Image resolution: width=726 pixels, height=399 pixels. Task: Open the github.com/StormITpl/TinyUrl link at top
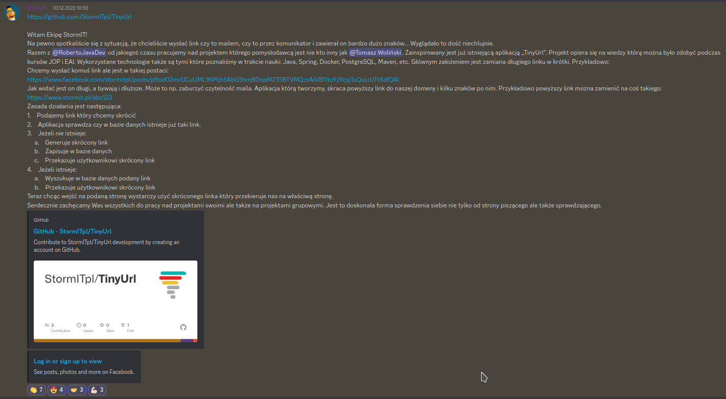tap(79, 17)
